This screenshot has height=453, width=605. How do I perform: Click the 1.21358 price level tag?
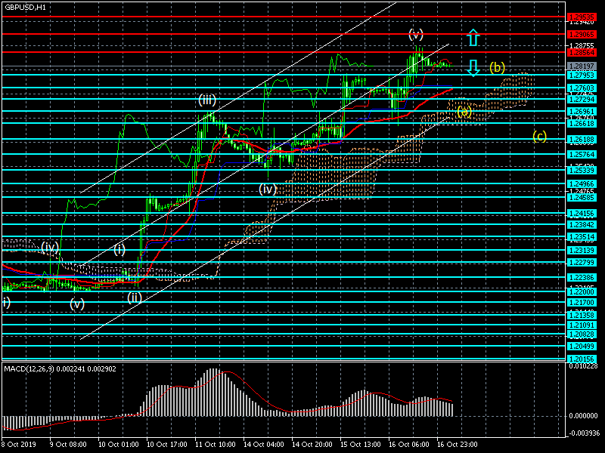point(582,316)
